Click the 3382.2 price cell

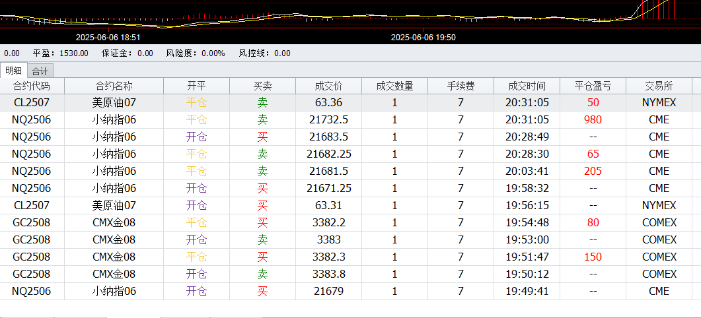(x=328, y=222)
